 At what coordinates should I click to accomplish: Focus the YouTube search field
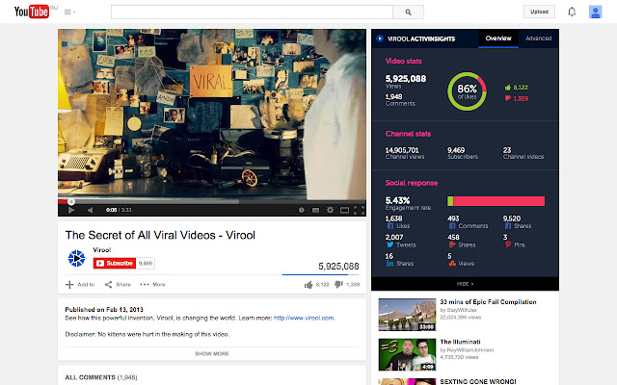pos(252,13)
